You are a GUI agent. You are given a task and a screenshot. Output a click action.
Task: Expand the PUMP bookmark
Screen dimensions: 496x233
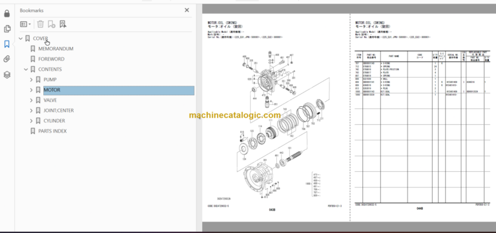pyautogui.click(x=31, y=80)
